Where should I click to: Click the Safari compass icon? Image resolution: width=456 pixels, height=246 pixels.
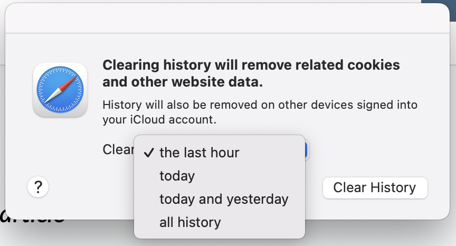[x=60, y=90]
